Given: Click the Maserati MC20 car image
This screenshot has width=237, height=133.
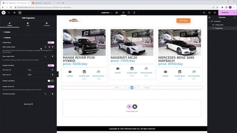Looking at the screenshot, I should [132, 42].
